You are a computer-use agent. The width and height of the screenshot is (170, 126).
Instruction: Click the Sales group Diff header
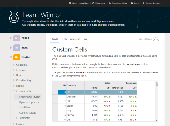(x=104, y=88)
